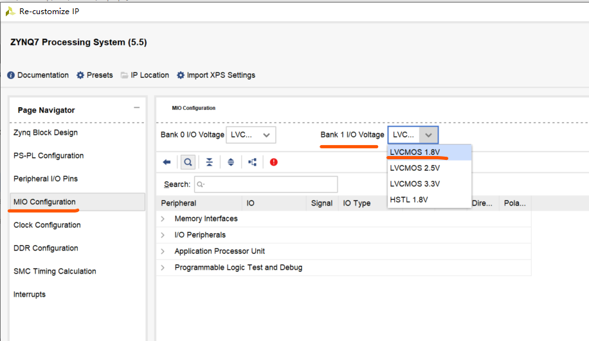Open Presets gear menu
The height and width of the screenshot is (341, 589).
pyautogui.click(x=95, y=75)
